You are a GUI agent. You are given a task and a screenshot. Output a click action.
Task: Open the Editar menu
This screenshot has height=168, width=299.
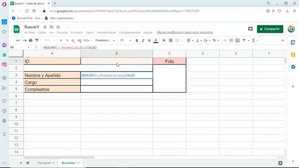pyautogui.click(x=42, y=33)
